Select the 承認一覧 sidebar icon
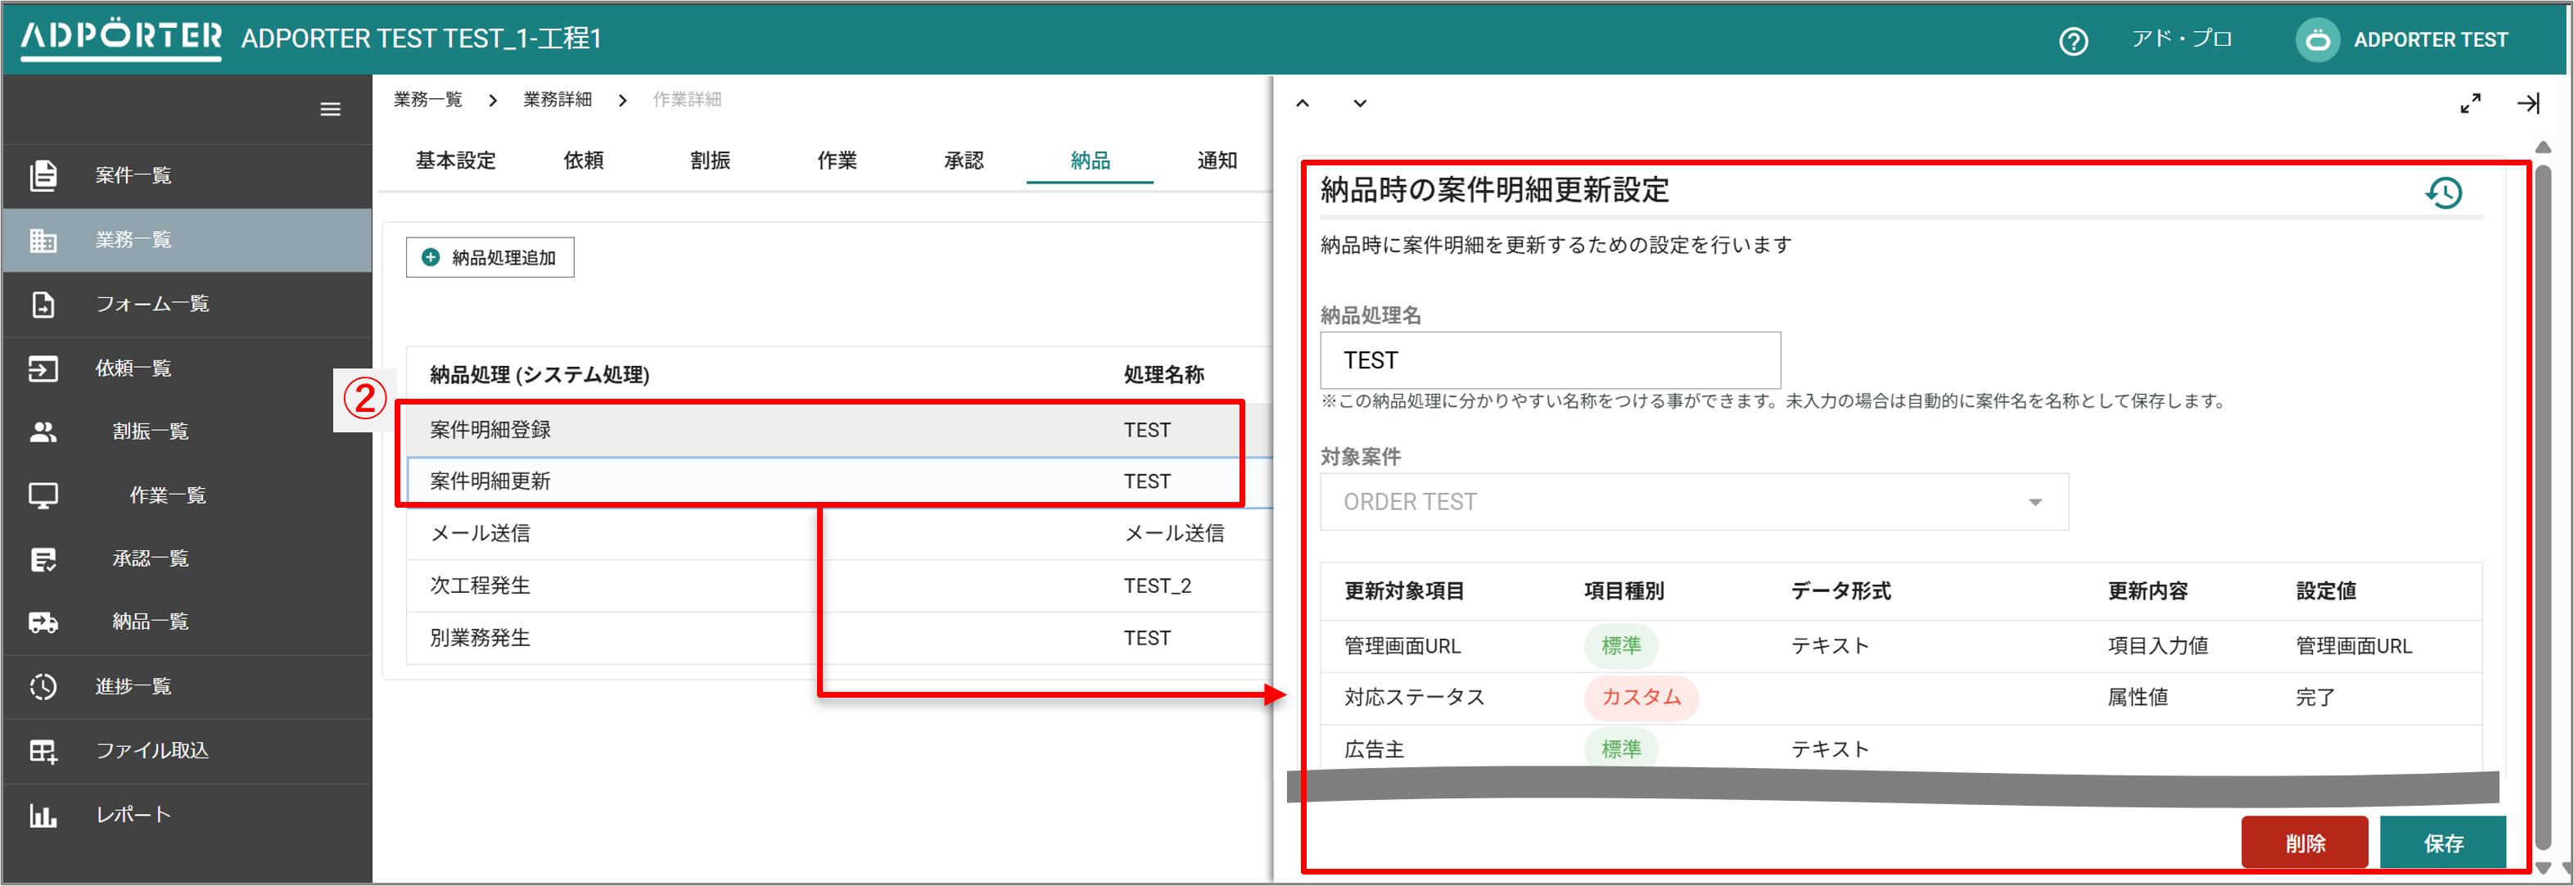The height and width of the screenshot is (886, 2574). point(43,558)
